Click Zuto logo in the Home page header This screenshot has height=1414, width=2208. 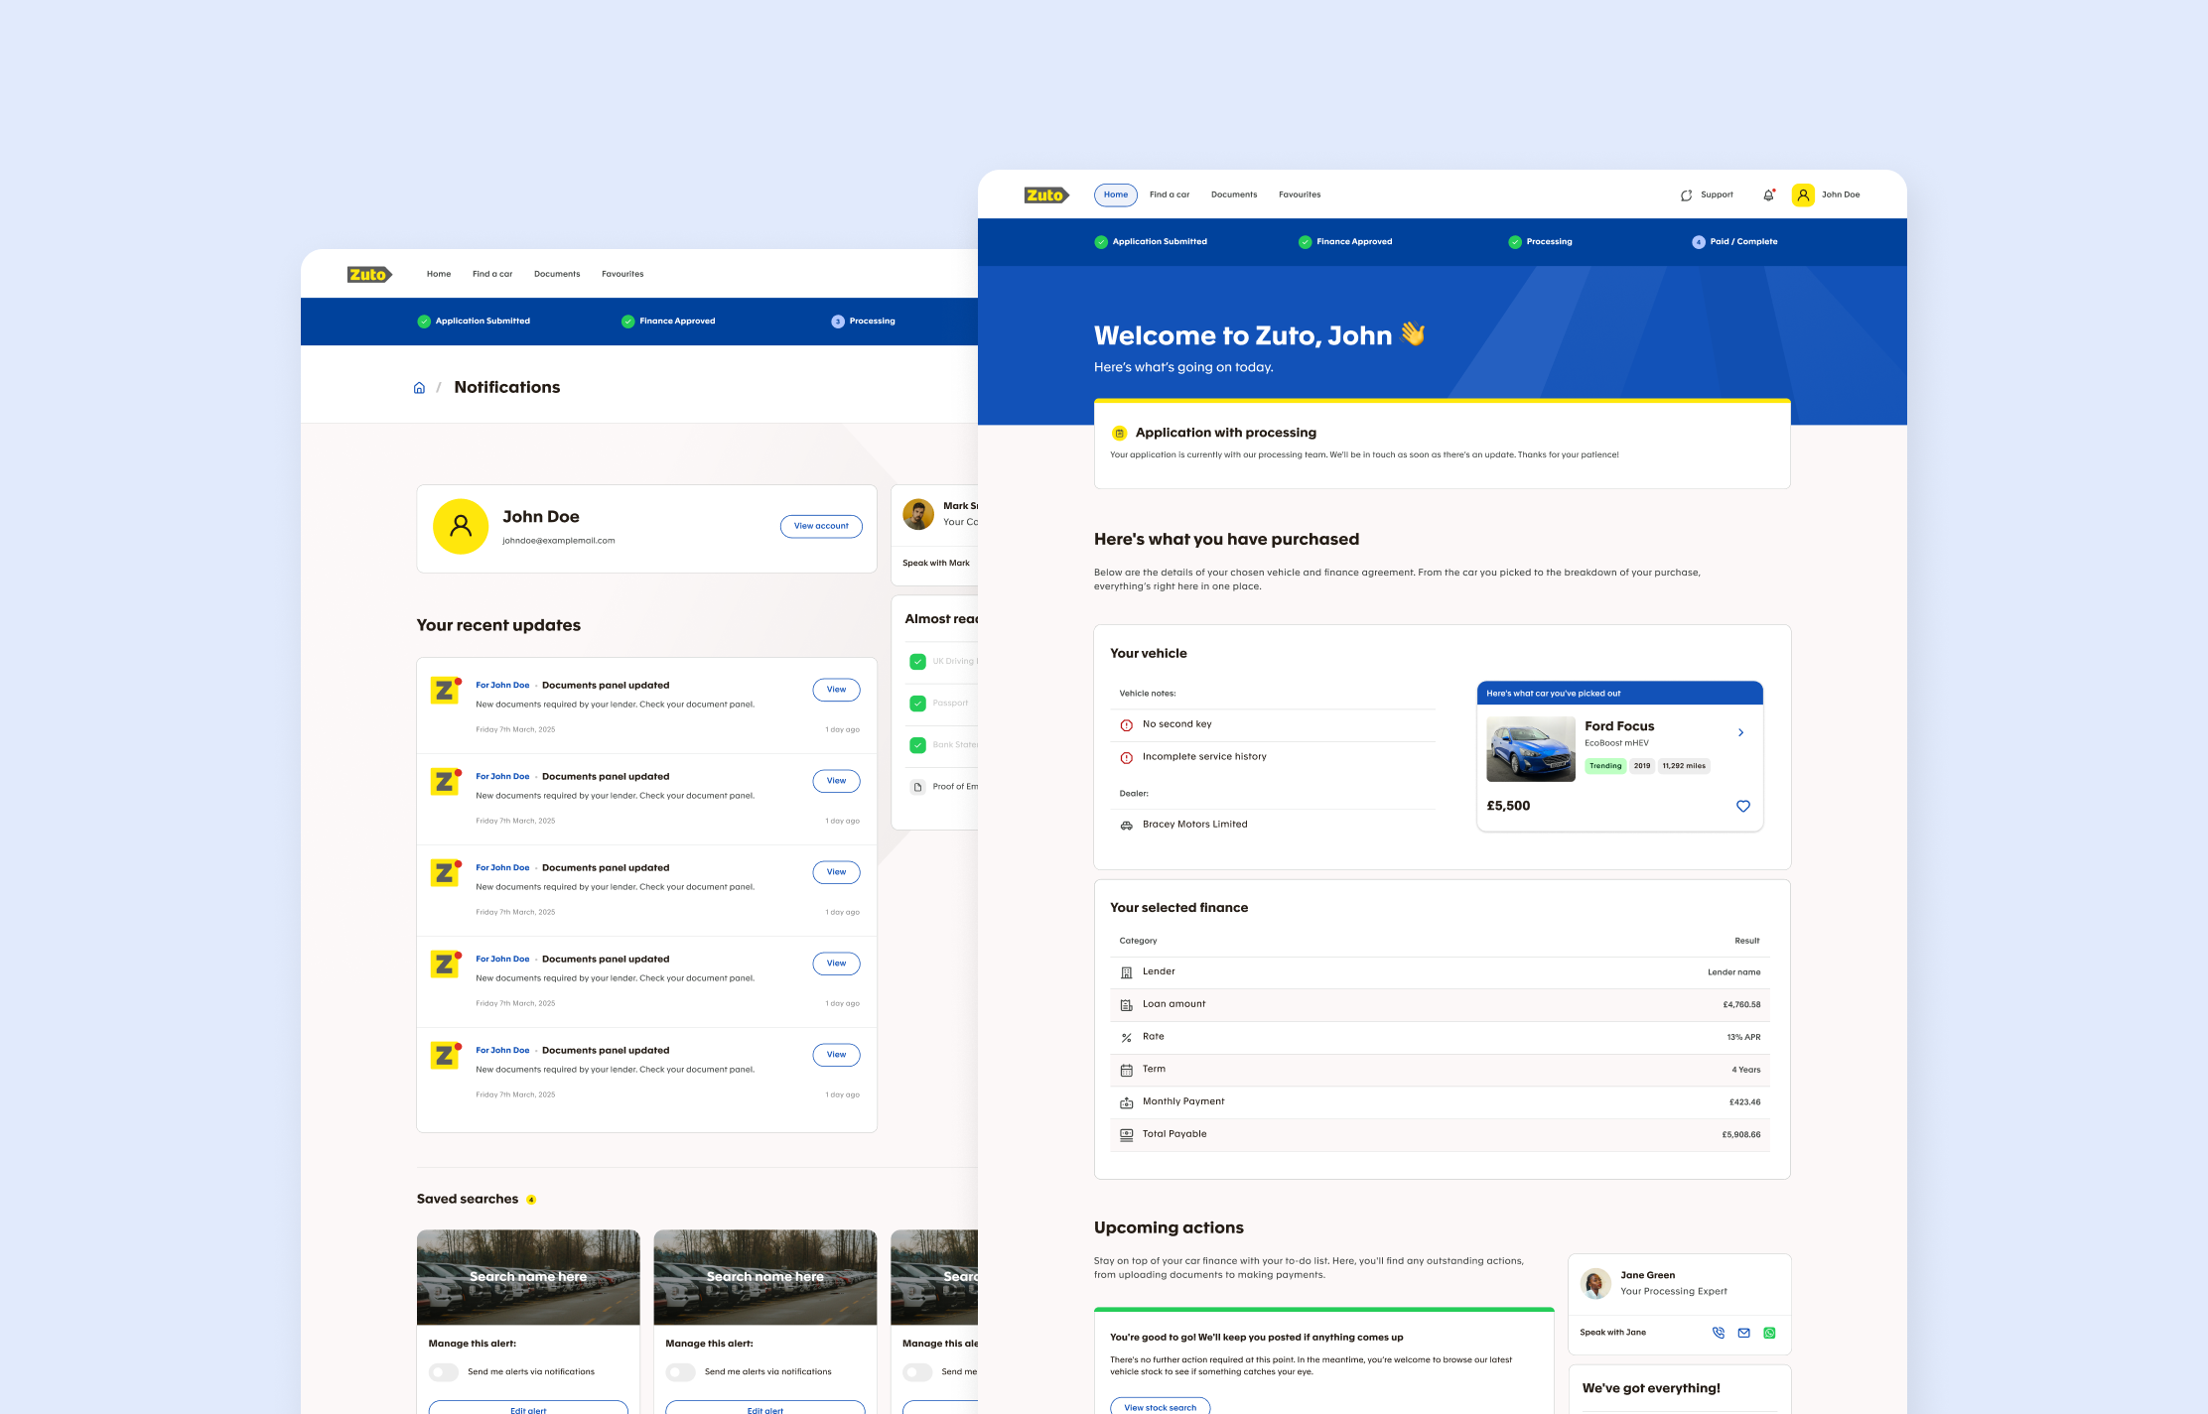click(1045, 195)
